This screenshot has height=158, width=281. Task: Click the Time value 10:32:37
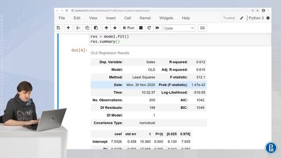(148, 93)
